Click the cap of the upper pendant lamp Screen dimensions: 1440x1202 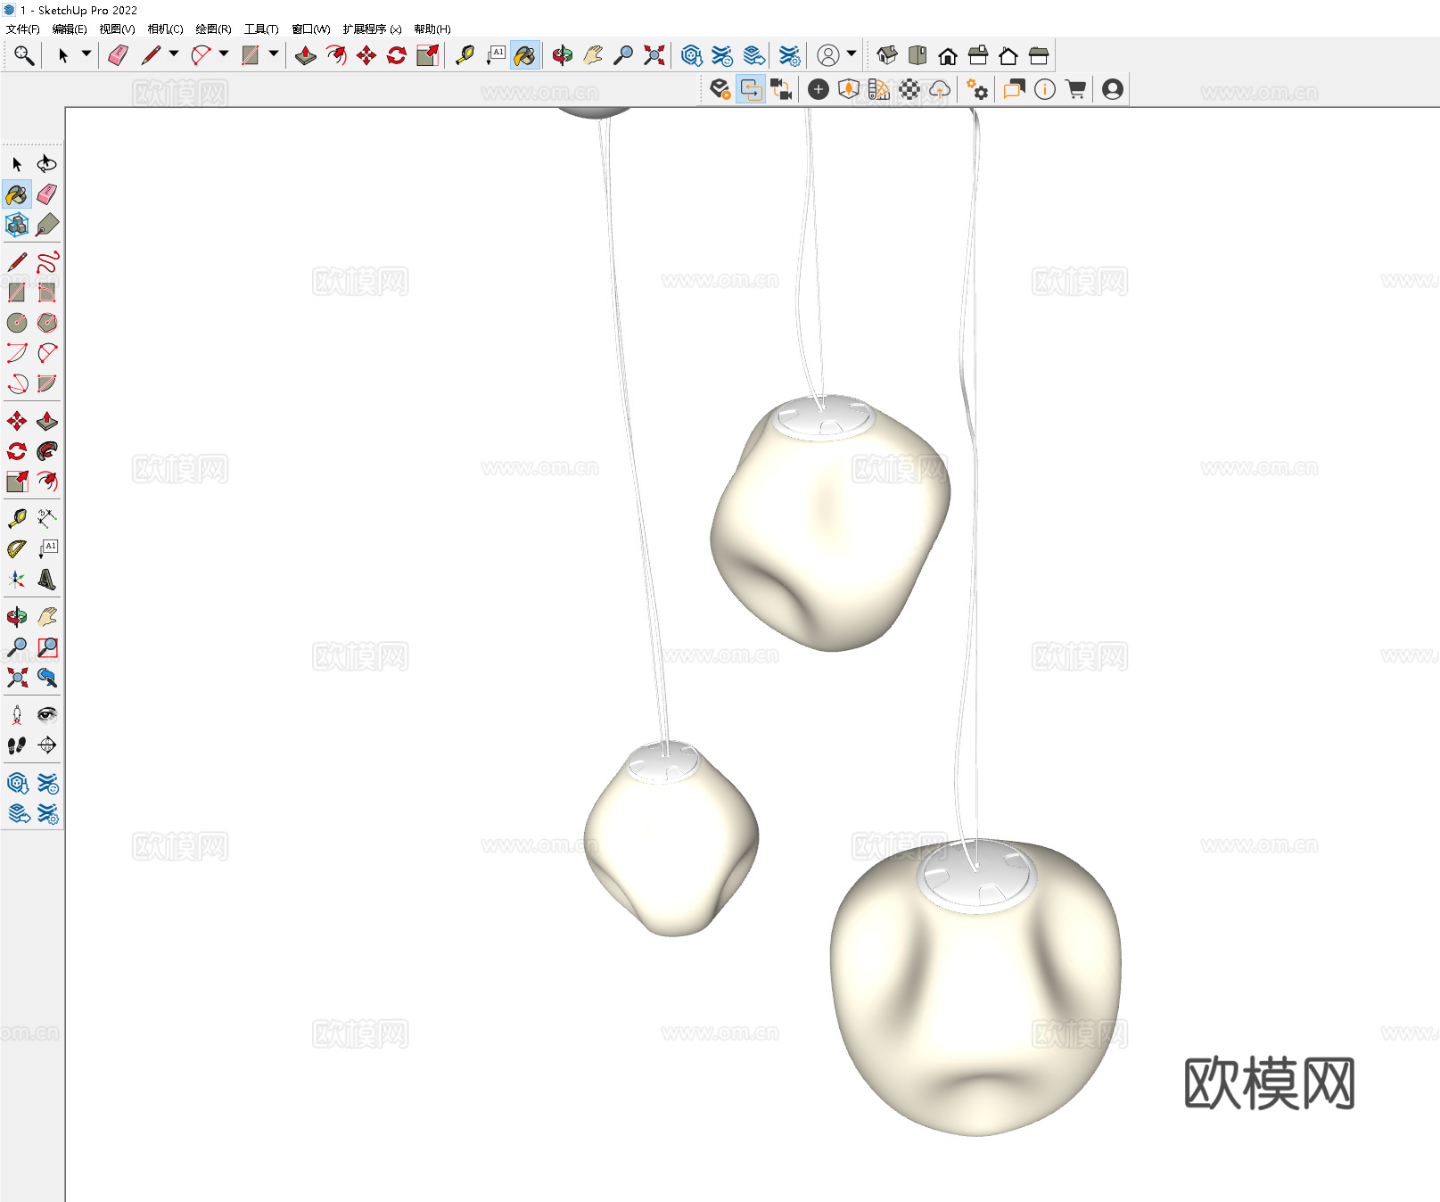(824, 417)
